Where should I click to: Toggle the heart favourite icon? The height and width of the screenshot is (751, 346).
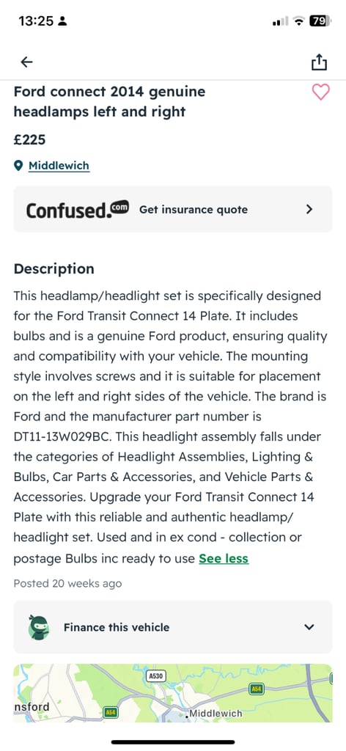320,92
